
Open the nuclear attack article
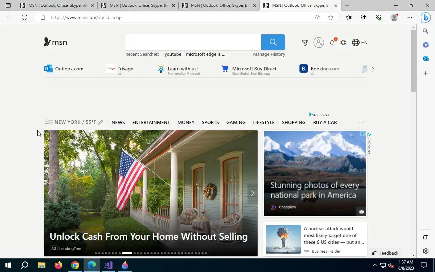point(315,239)
